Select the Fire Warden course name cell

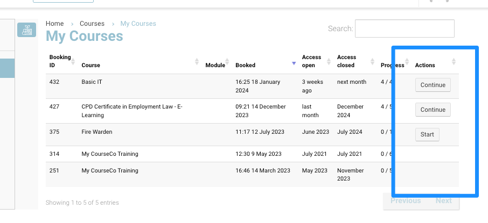97,132
